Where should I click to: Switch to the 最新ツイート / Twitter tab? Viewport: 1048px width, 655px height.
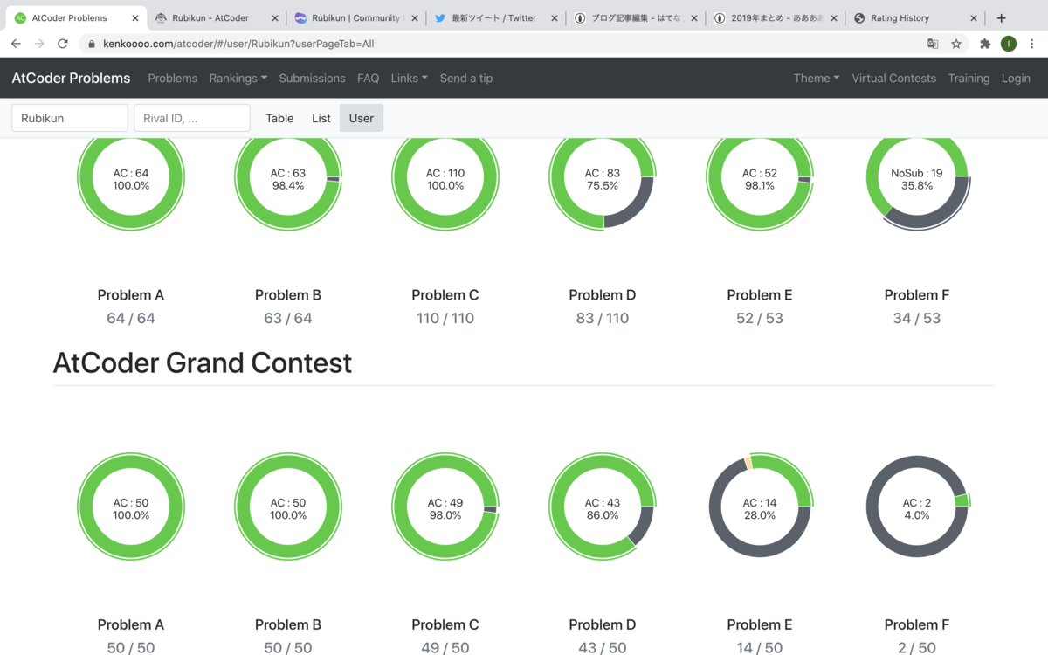click(496, 17)
